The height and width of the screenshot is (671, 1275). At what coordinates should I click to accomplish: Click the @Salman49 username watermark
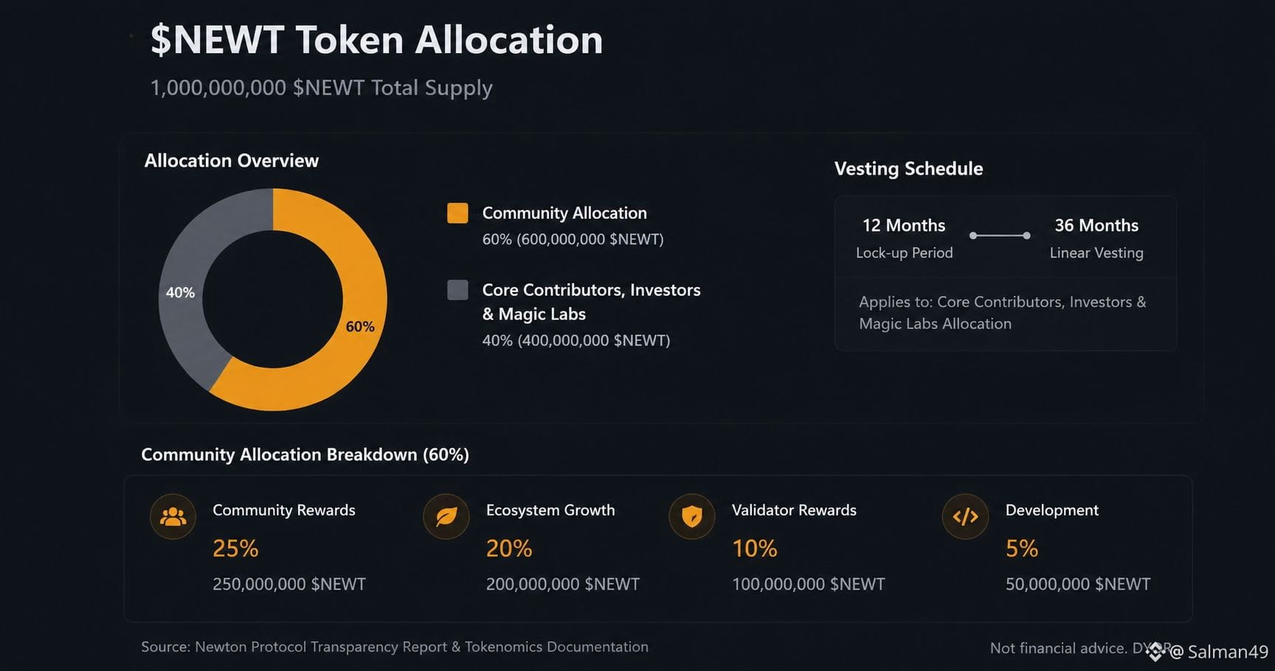[1219, 652]
